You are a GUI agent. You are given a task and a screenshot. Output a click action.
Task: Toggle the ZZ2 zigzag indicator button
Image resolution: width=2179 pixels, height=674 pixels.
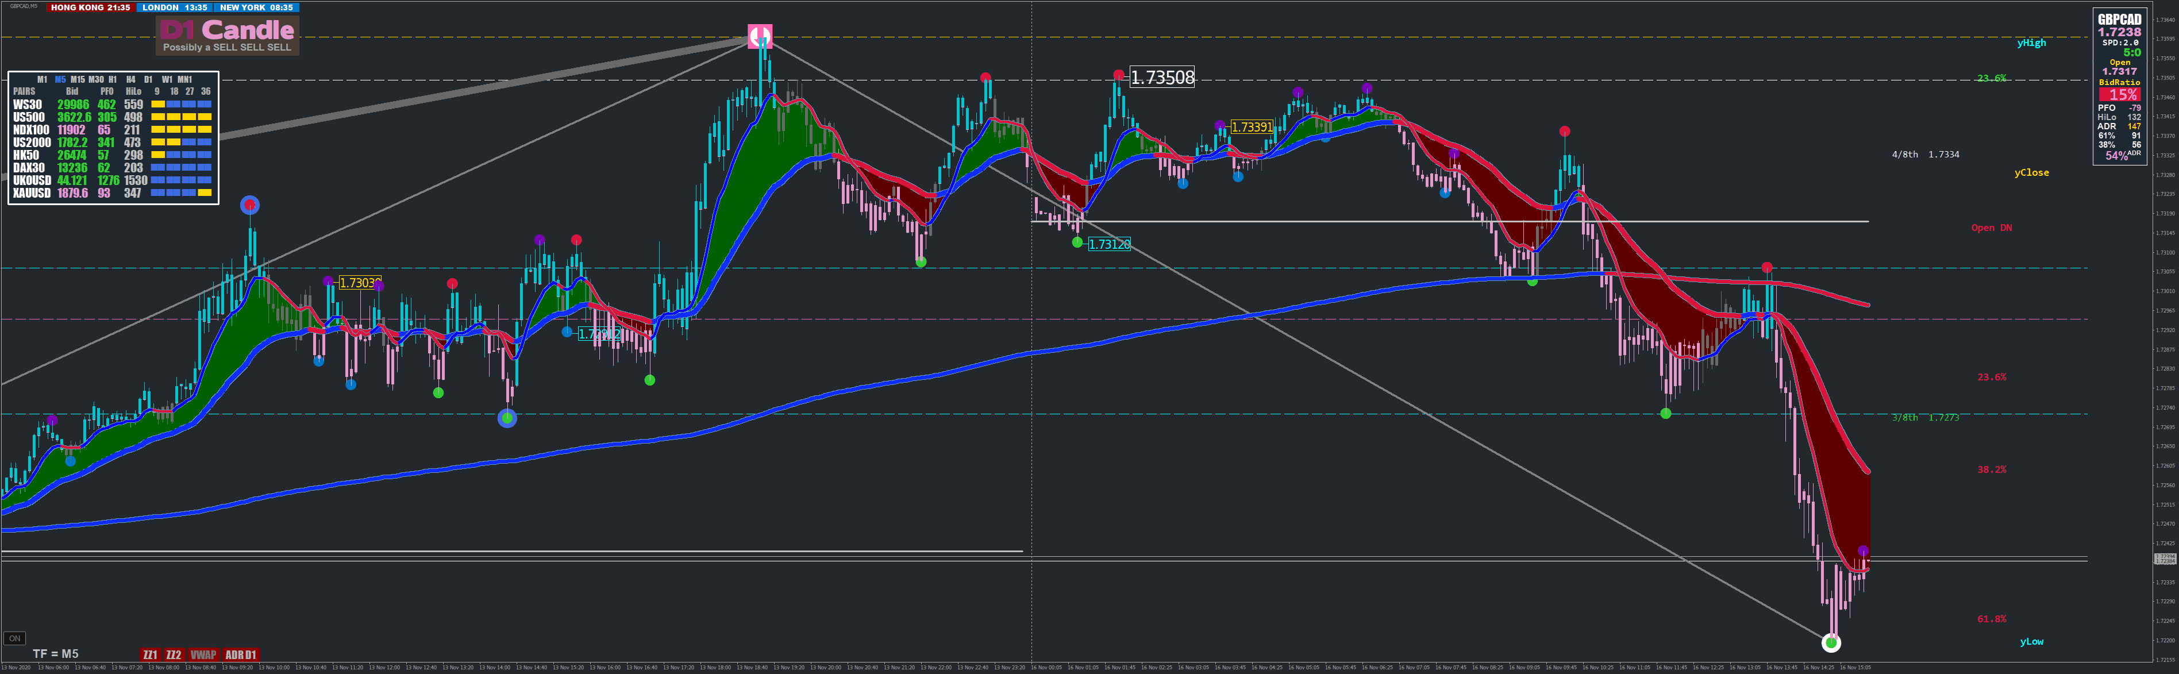(x=174, y=654)
